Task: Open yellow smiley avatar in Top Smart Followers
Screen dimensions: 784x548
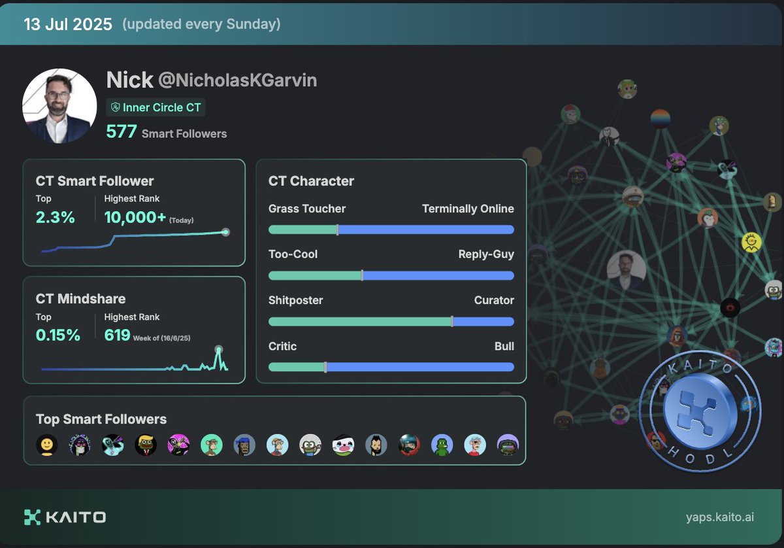Action: 47,445
